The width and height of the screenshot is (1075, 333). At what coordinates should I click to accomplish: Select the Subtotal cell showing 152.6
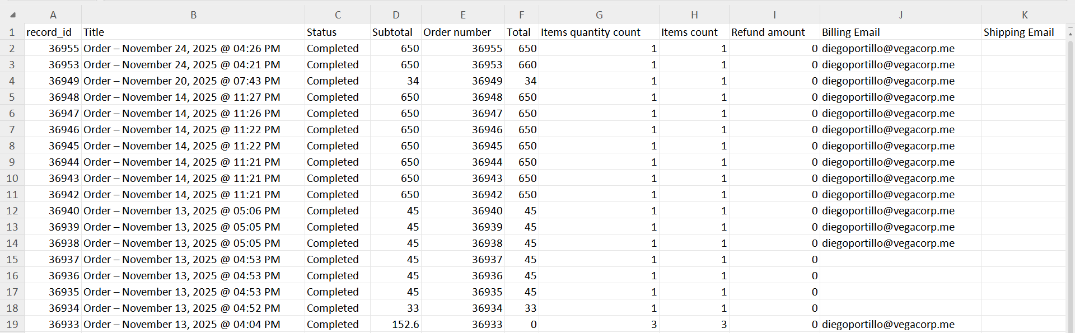tap(396, 325)
